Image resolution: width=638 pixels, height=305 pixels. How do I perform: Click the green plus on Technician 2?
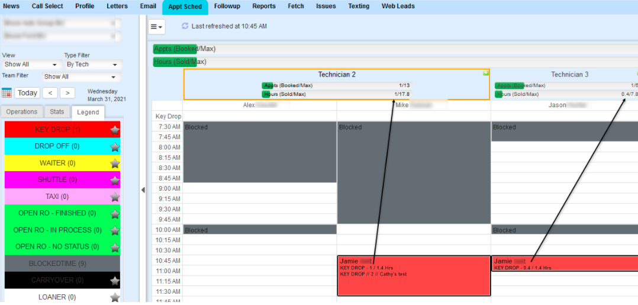pos(486,73)
